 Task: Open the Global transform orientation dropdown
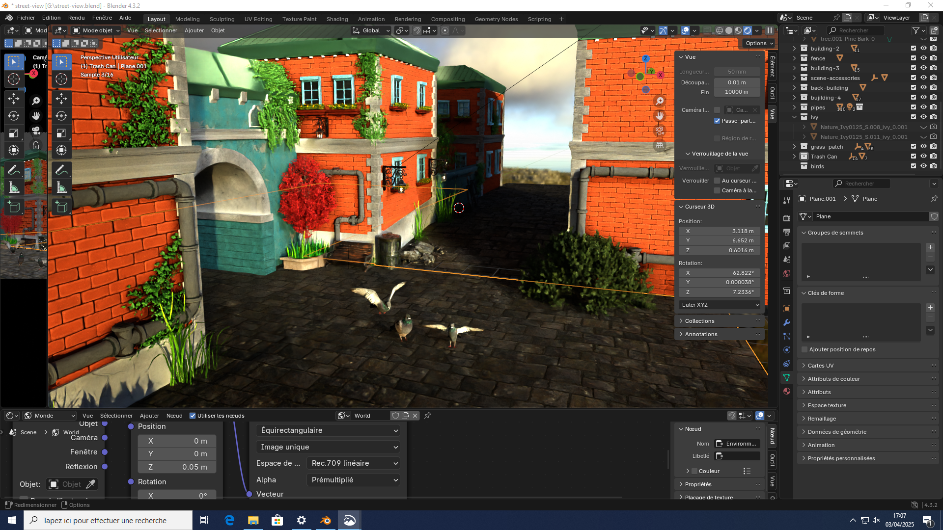pyautogui.click(x=371, y=30)
